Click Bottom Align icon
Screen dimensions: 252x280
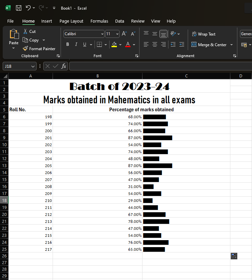point(163,34)
